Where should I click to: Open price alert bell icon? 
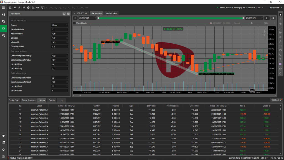(280, 73)
